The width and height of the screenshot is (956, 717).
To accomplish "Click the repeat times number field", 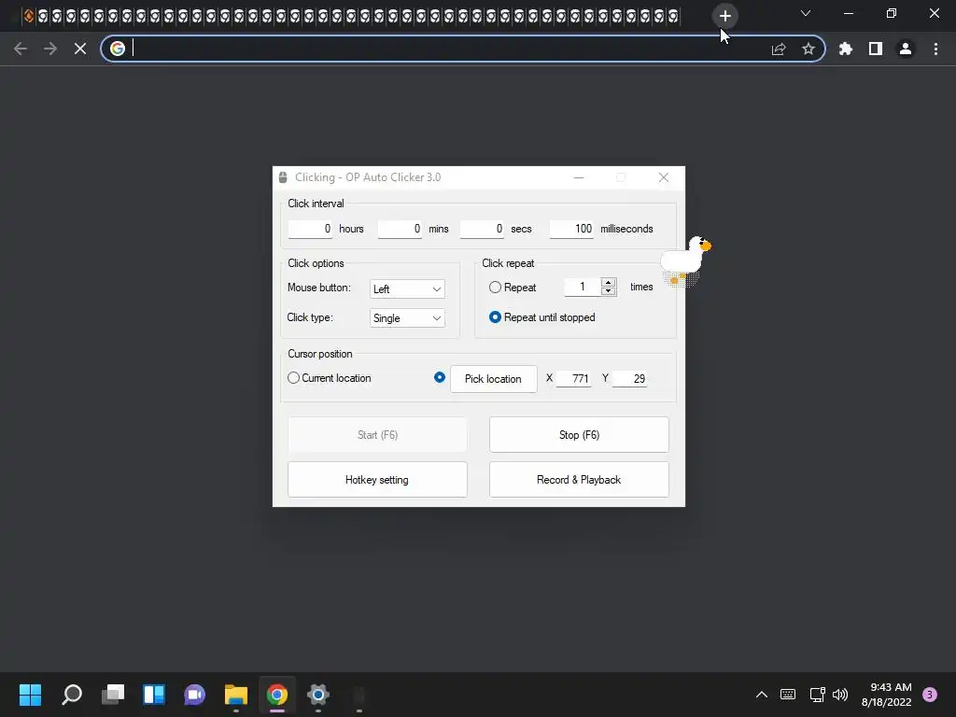I will 583,287.
